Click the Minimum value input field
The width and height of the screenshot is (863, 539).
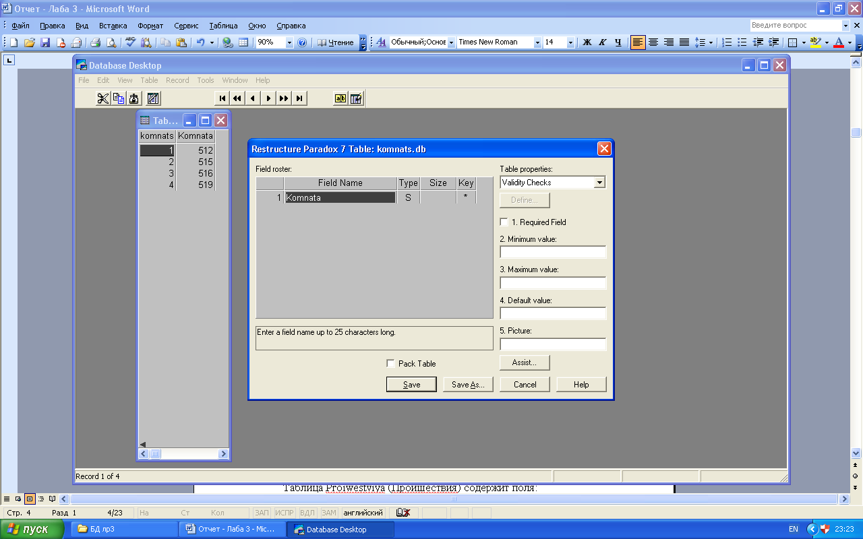click(x=553, y=252)
